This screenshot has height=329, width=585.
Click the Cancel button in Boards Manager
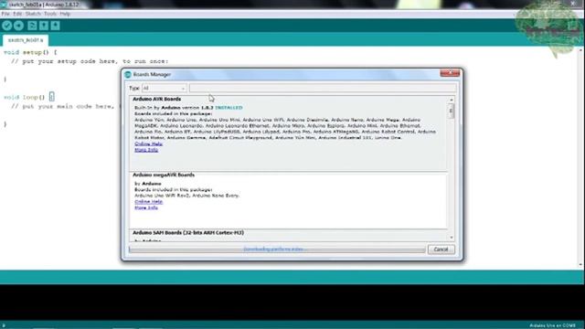click(441, 249)
